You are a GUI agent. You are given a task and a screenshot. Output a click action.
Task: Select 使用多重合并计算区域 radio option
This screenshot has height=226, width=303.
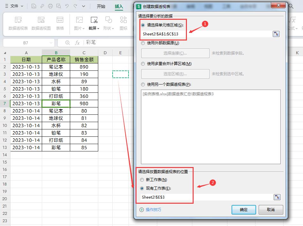(143, 64)
